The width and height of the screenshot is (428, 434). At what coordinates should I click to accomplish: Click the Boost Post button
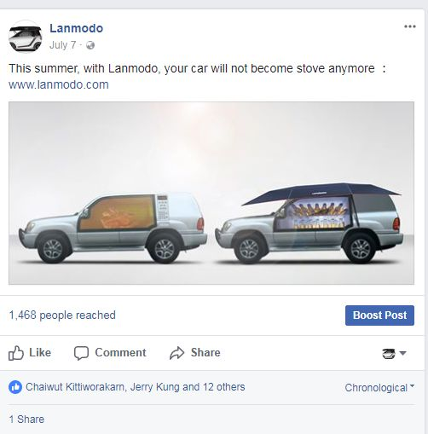[379, 315]
